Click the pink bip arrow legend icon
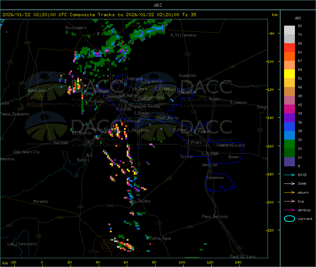The image size is (316, 267). pyautogui.click(x=289, y=201)
